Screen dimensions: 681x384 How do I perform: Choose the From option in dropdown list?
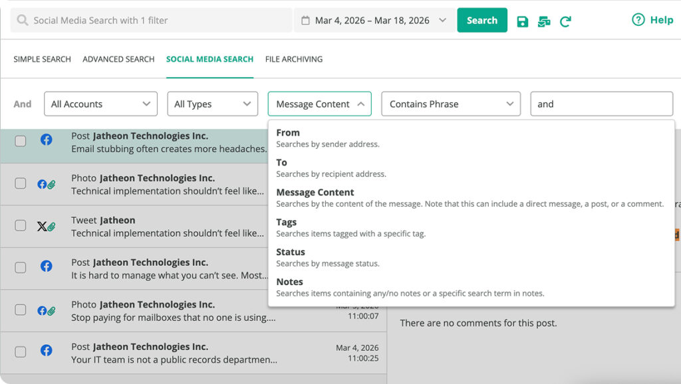tap(472, 138)
